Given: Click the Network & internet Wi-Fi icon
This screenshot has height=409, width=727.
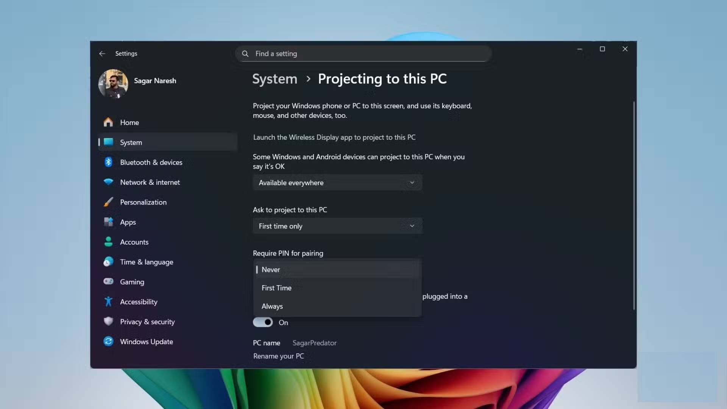Looking at the screenshot, I should click(x=108, y=182).
